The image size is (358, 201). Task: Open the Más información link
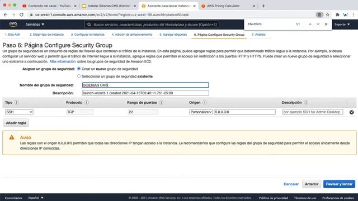tap(63, 61)
